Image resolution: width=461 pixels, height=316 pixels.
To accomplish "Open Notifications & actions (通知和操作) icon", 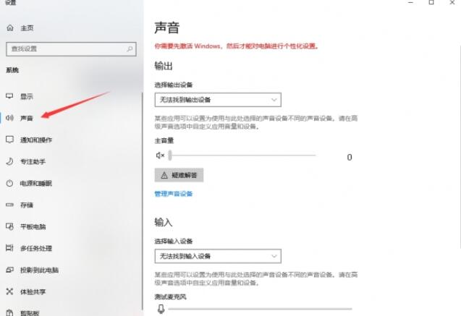I will point(9,140).
